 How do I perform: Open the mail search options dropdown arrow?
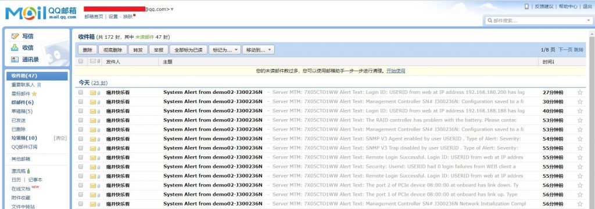point(588,21)
